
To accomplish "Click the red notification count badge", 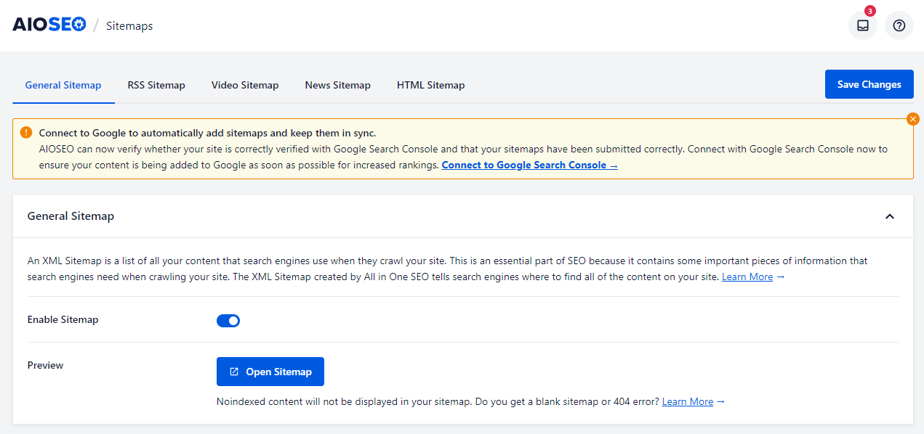I will click(x=869, y=11).
